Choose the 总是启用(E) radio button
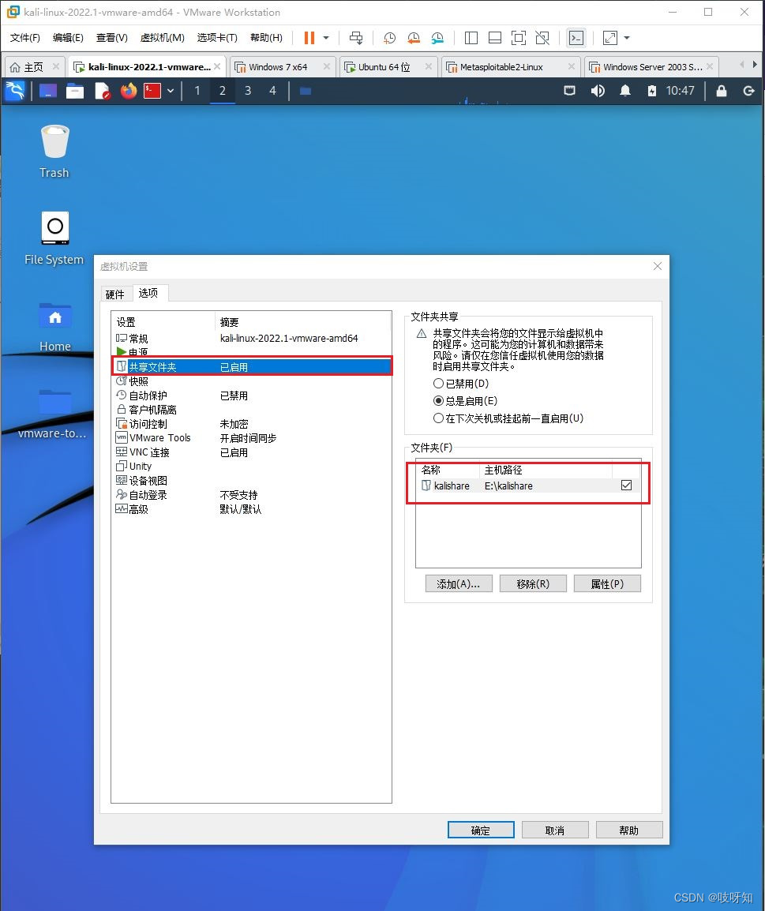This screenshot has height=911, width=765. [x=439, y=401]
